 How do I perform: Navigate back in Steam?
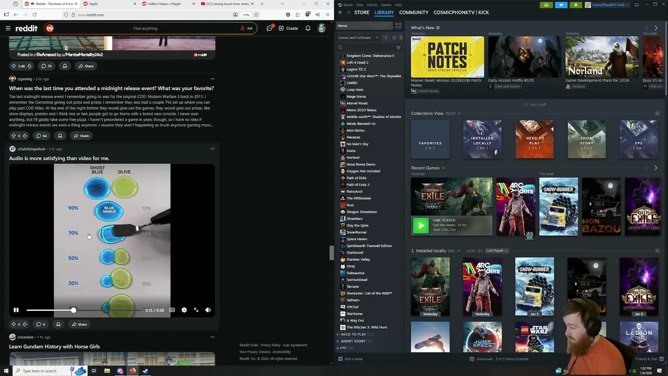(x=340, y=12)
